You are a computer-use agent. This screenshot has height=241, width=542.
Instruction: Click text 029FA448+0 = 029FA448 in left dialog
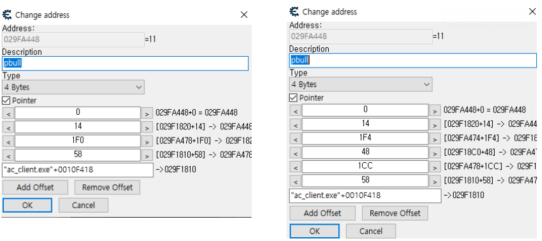click(x=197, y=113)
